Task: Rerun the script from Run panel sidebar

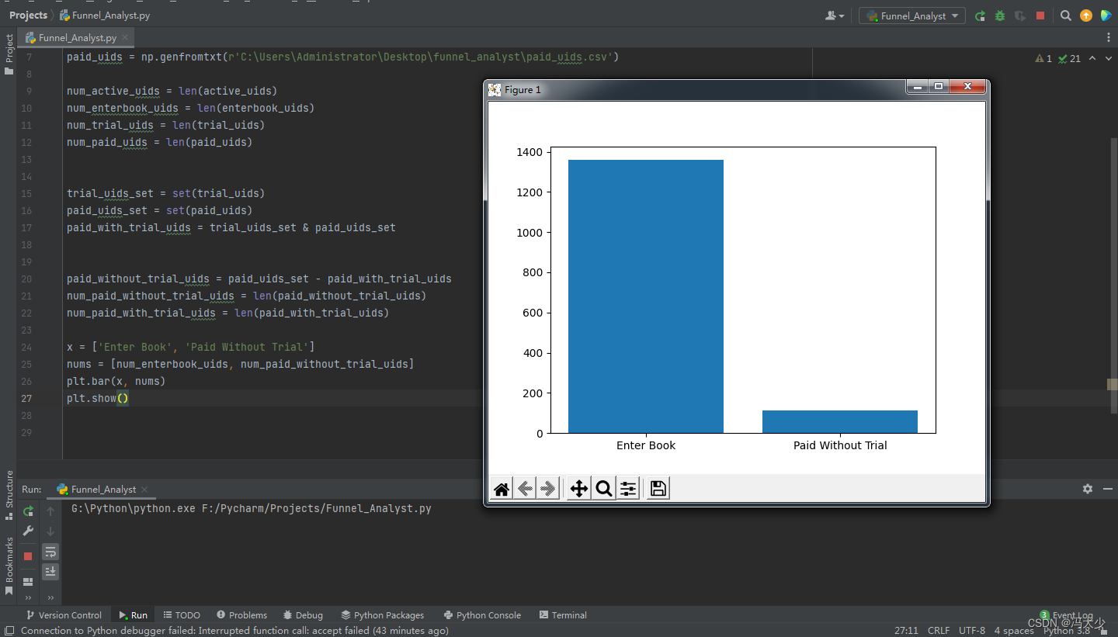Action: point(28,511)
